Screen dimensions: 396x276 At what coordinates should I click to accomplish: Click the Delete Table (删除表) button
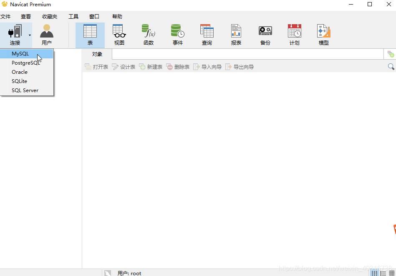click(x=178, y=67)
